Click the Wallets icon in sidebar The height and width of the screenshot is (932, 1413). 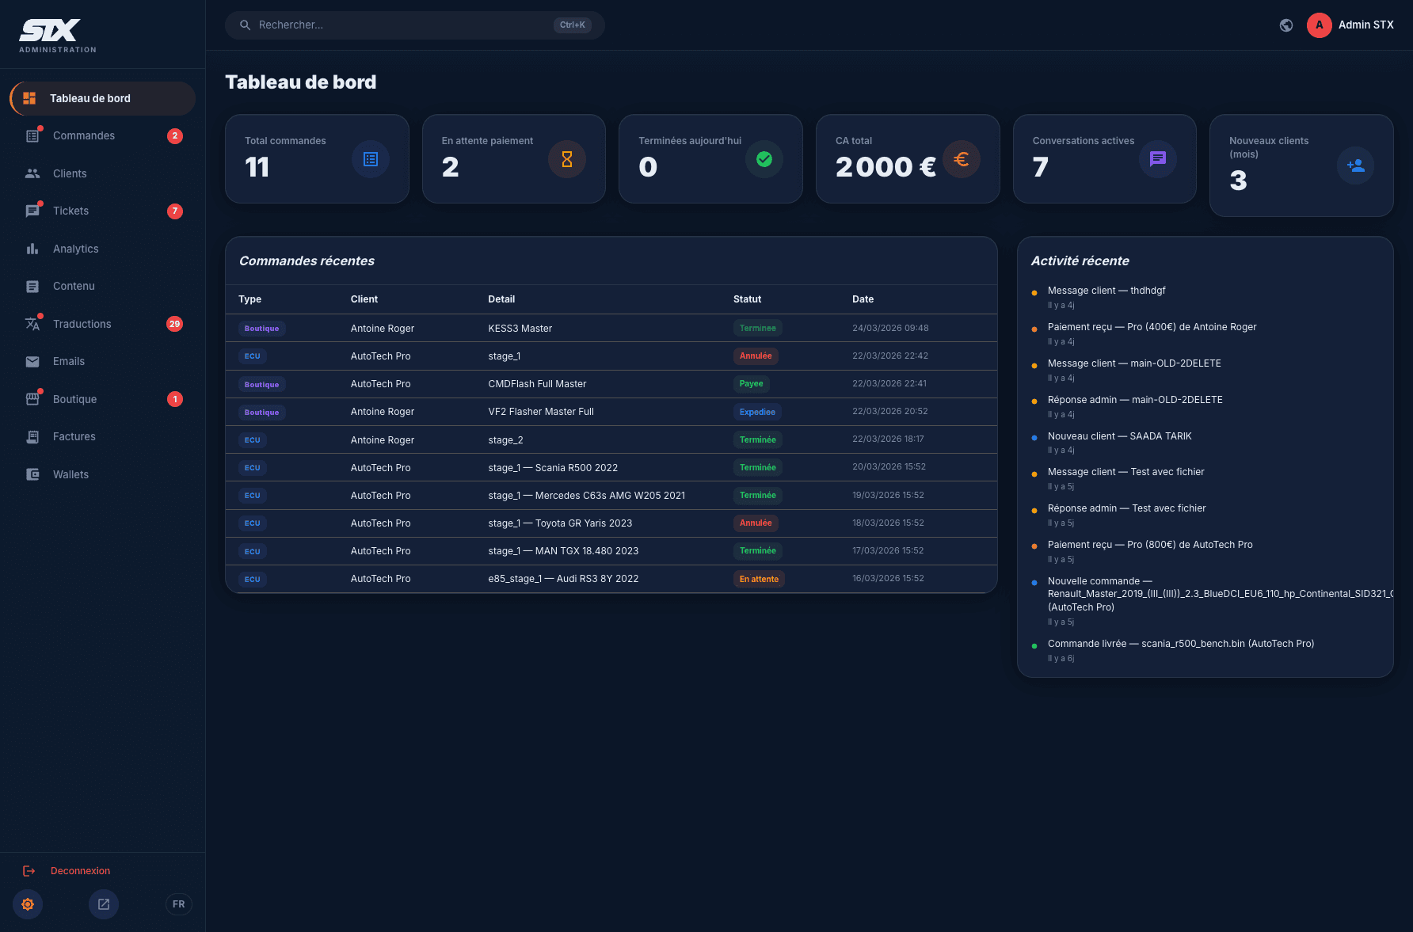pyautogui.click(x=32, y=474)
